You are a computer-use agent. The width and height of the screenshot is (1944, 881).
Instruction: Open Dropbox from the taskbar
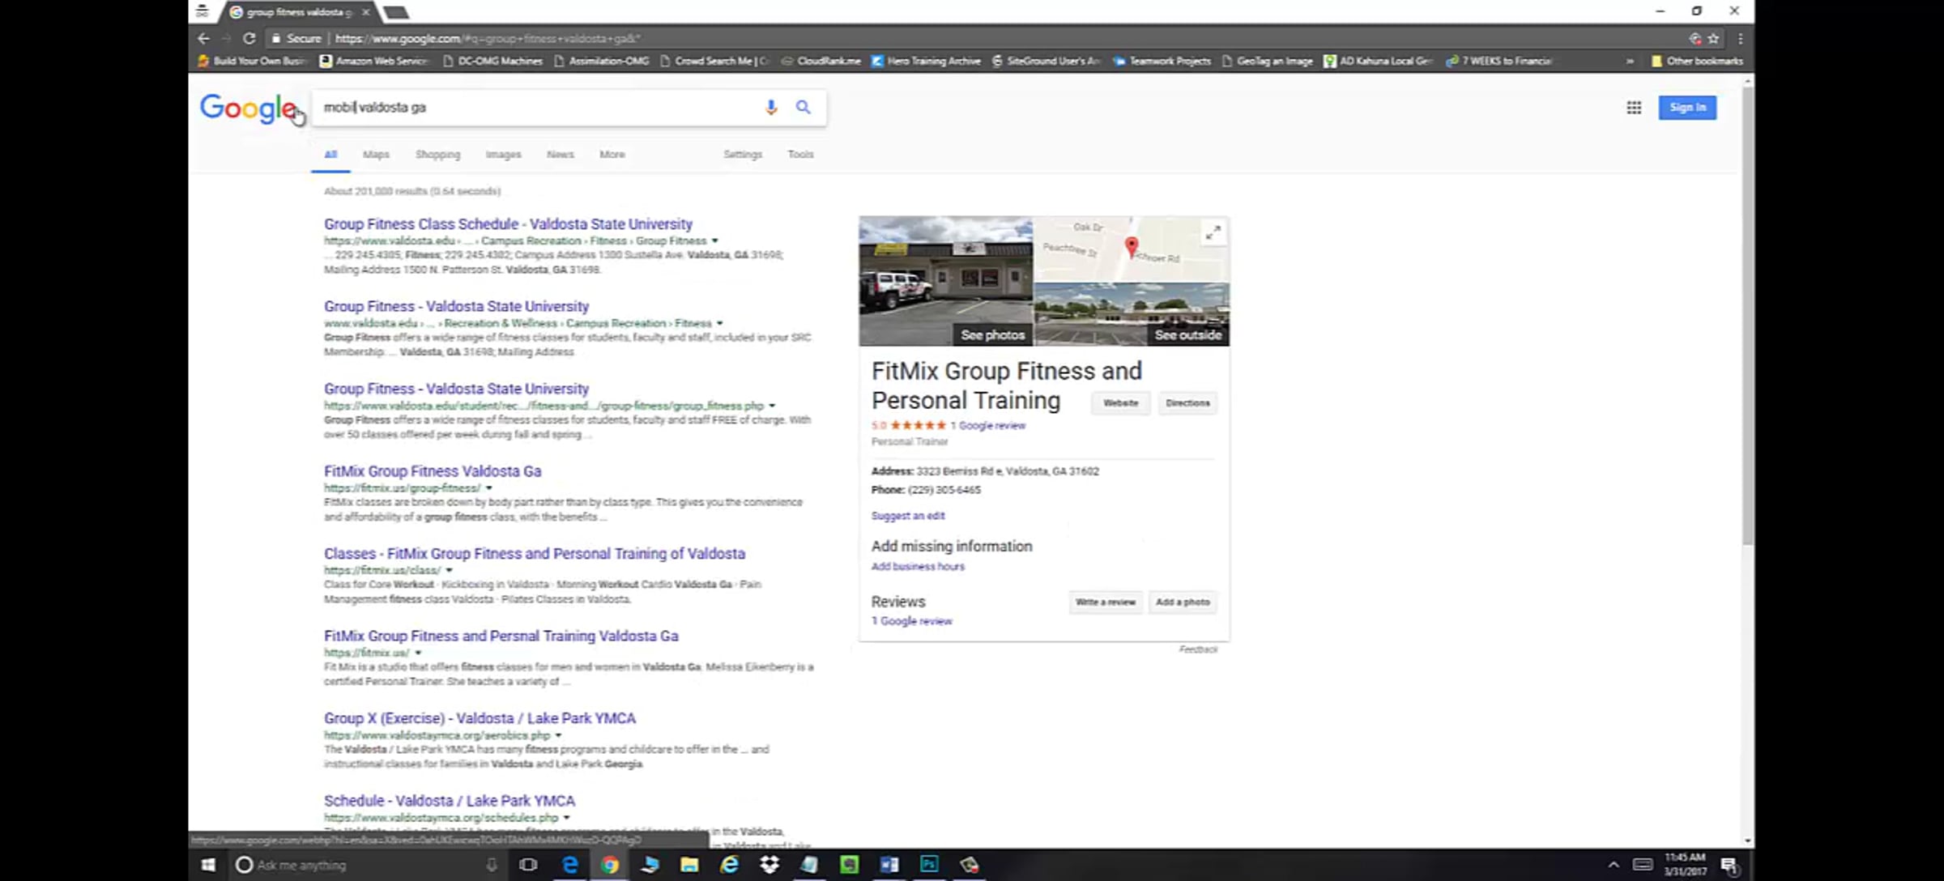click(769, 865)
